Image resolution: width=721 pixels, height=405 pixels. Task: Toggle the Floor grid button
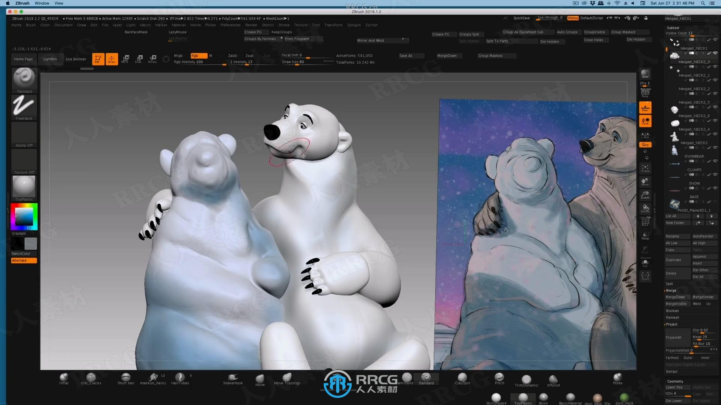tap(645, 108)
